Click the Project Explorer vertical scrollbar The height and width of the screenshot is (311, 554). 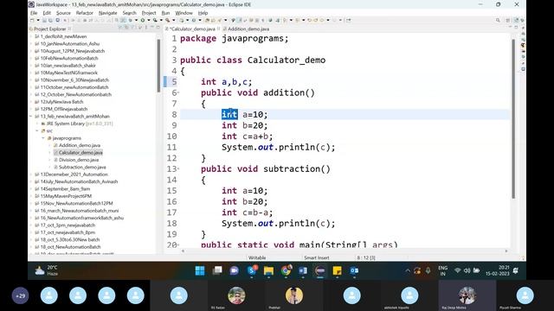click(158, 66)
